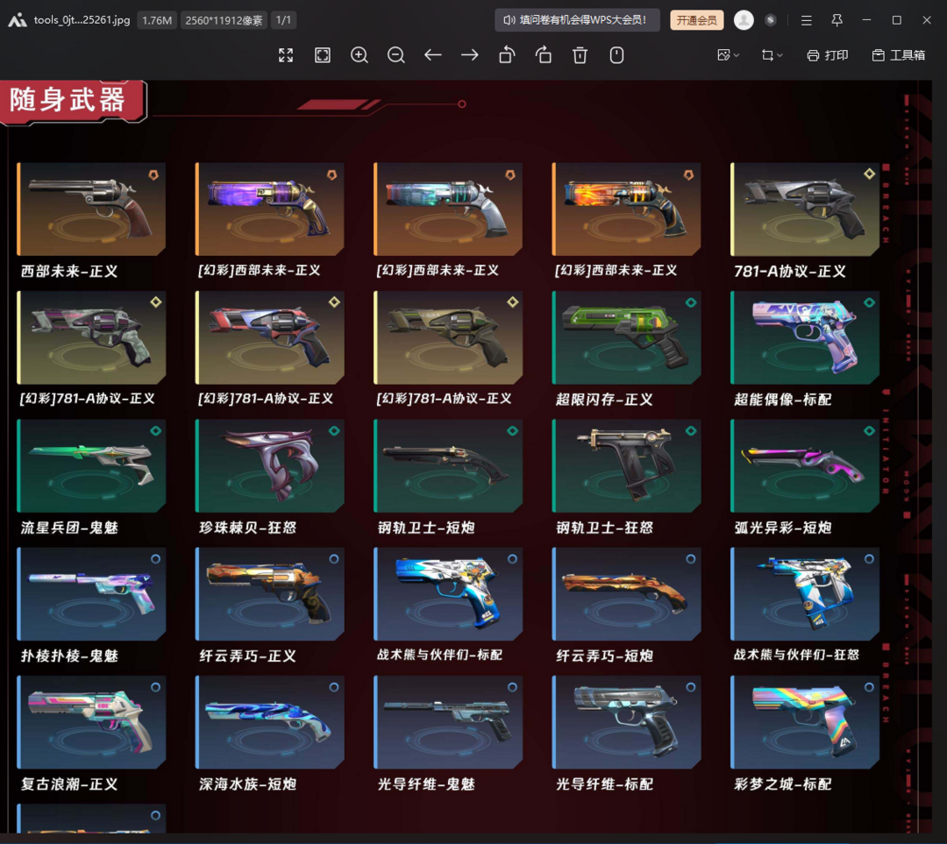Enter fullscreen view with the expand-arrows icon

tap(286, 55)
